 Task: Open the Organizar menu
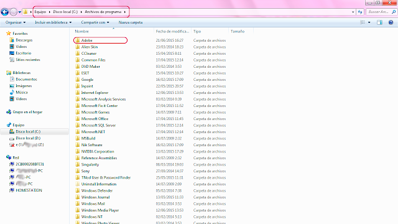click(x=16, y=22)
